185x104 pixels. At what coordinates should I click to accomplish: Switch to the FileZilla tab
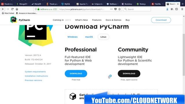158,4
